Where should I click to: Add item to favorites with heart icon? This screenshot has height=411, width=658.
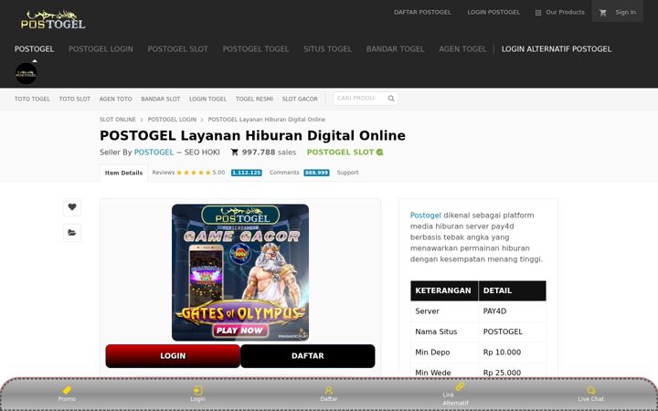[x=72, y=206]
